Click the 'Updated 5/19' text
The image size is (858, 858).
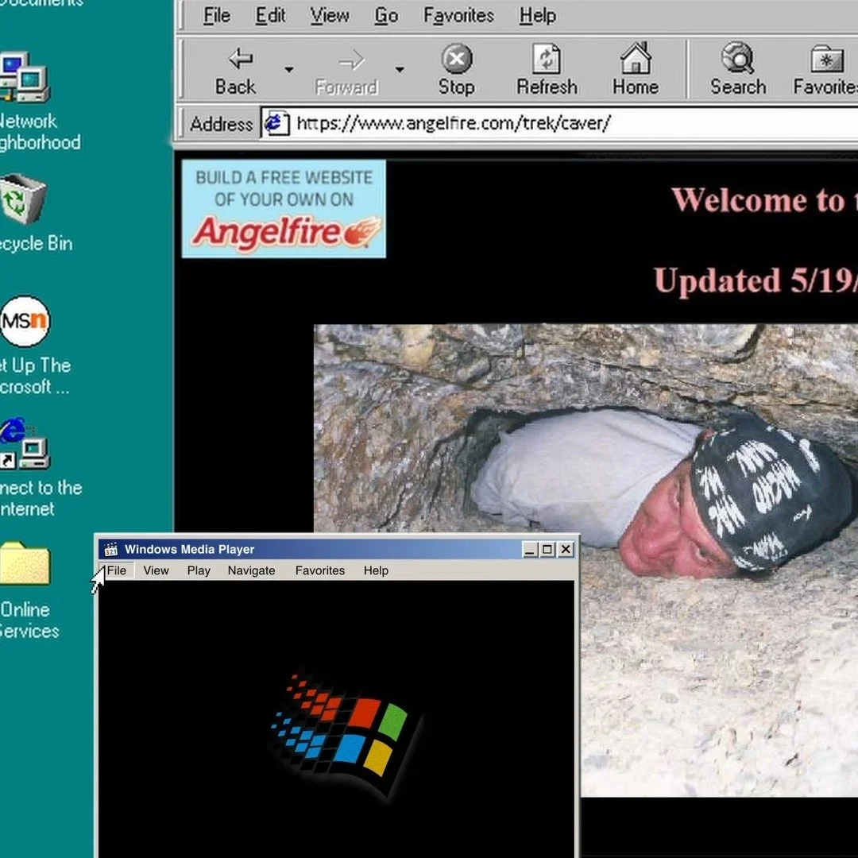coord(756,280)
